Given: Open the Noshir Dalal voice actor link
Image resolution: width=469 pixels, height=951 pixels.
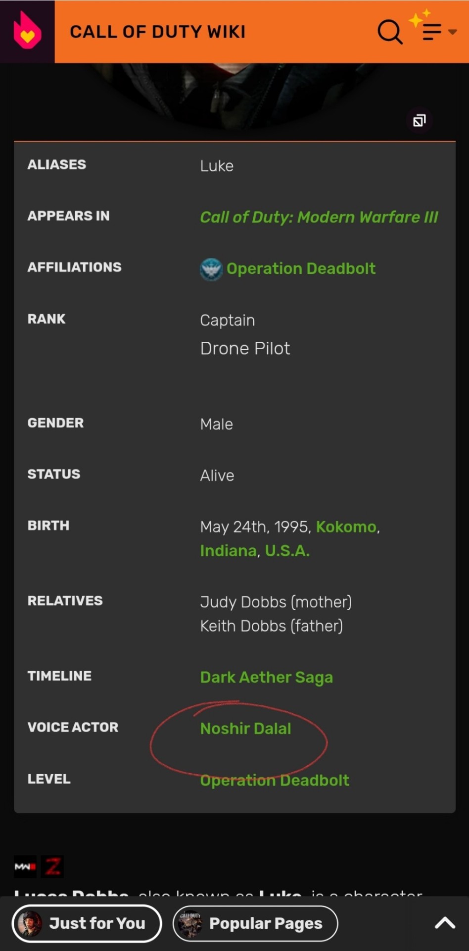Looking at the screenshot, I should [x=246, y=729].
